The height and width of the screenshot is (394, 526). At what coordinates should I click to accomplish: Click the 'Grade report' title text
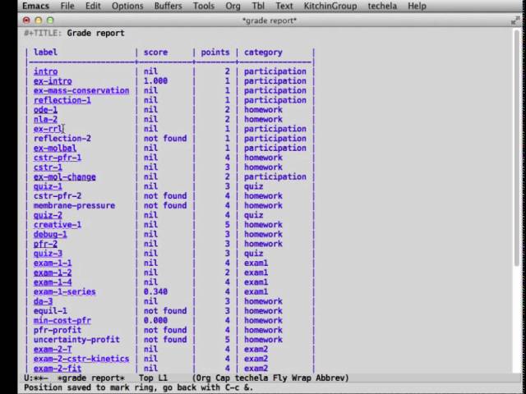tap(95, 33)
